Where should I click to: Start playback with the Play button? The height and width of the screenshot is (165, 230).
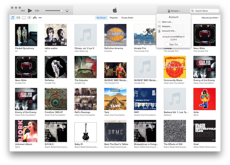(x=30, y=11)
